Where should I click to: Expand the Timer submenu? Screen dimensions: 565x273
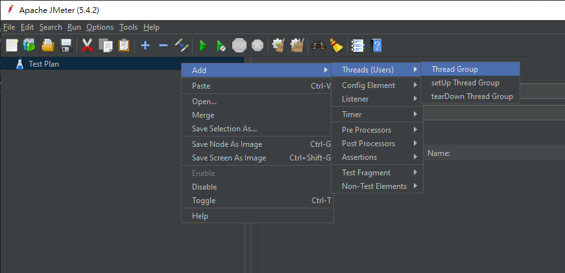tap(376, 115)
